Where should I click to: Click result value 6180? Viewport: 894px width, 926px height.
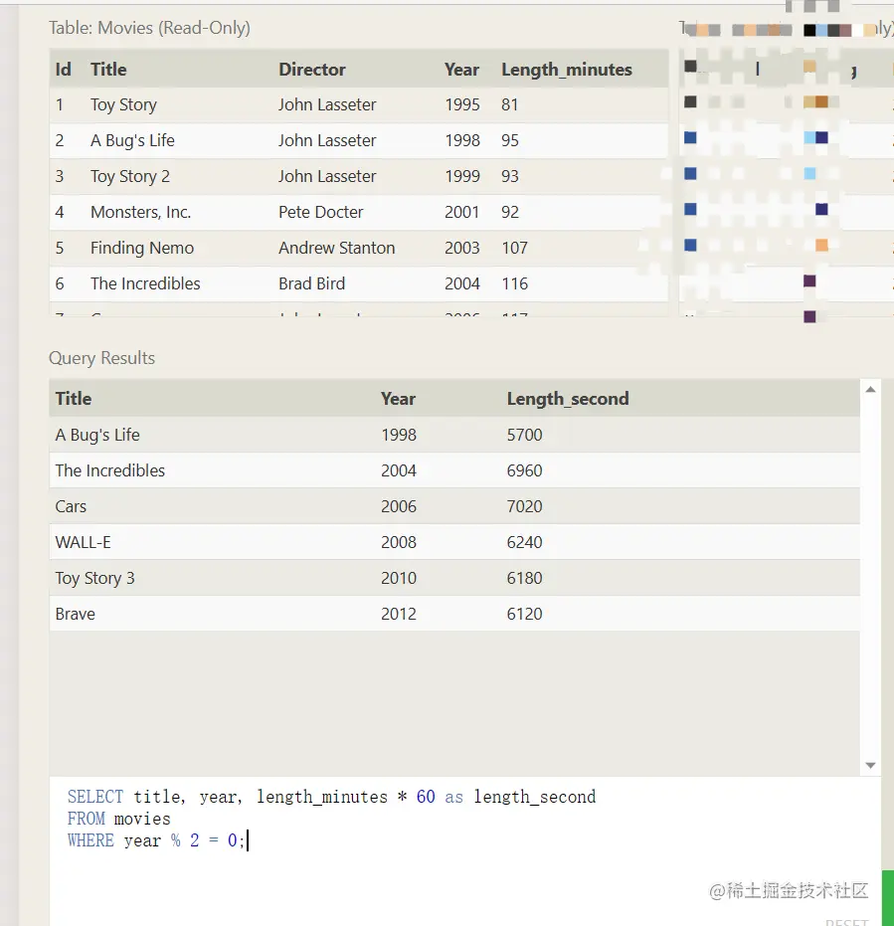point(524,578)
